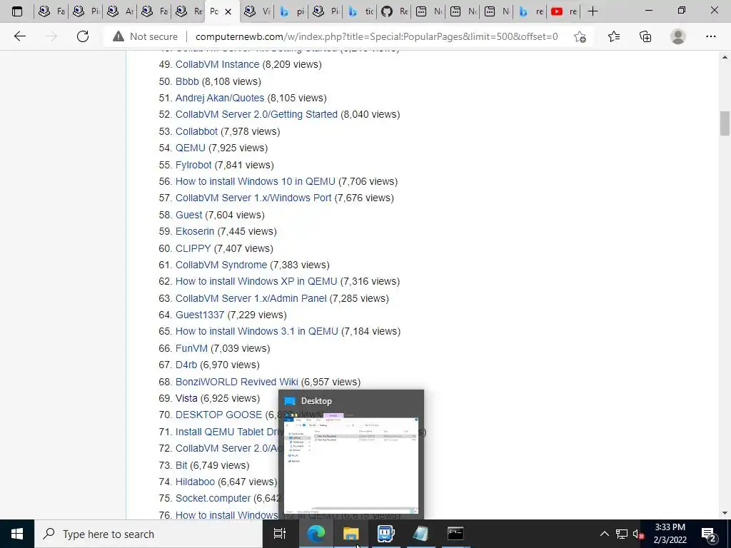The height and width of the screenshot is (548, 731).
Task: Open How to install Windows 10 link
Action: tap(255, 181)
